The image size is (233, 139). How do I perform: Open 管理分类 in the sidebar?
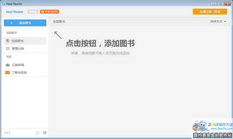18,49
